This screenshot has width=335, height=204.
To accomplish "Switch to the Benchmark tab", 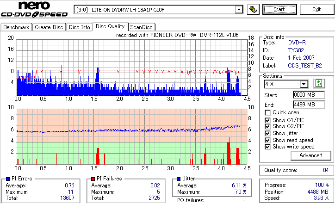I will (x=16, y=27).
